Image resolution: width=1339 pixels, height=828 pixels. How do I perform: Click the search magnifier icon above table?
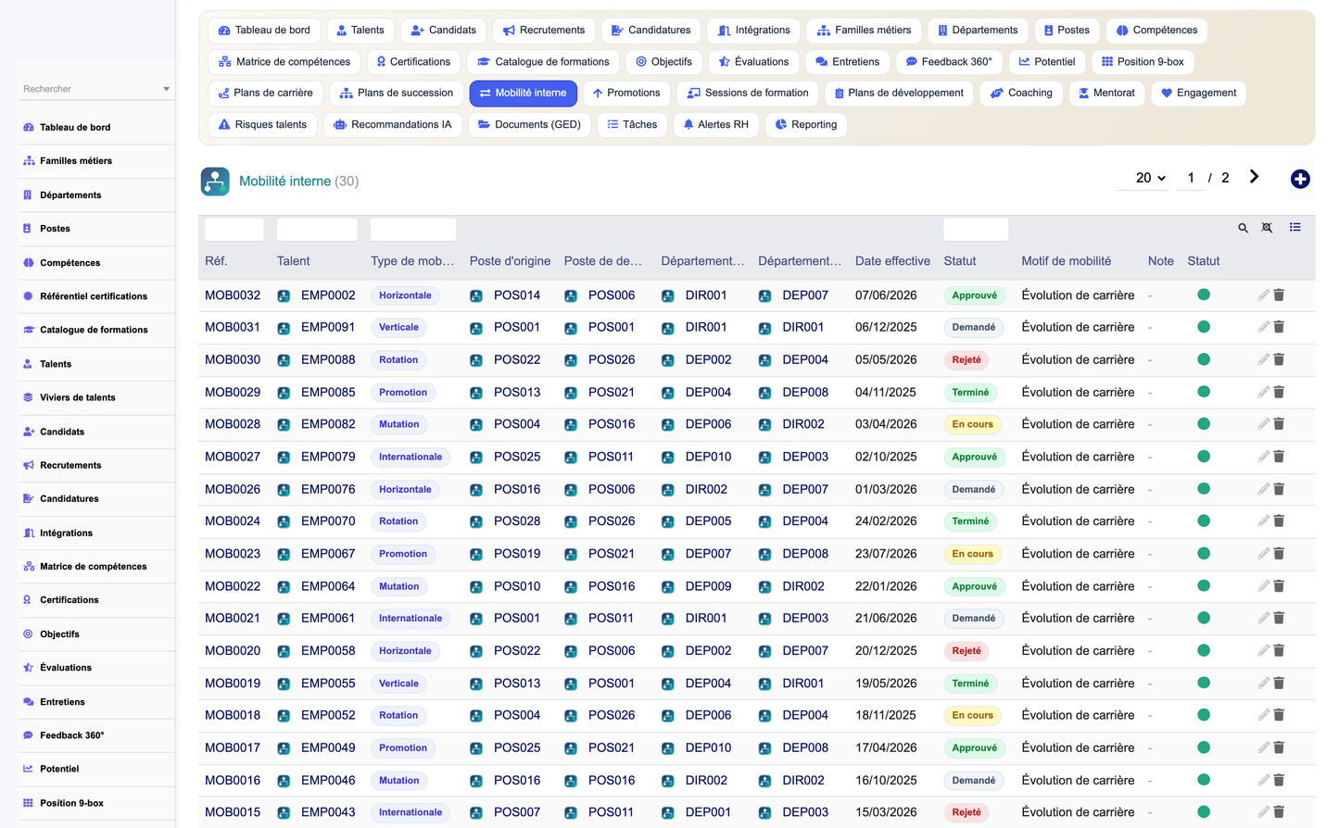pos(1243,228)
